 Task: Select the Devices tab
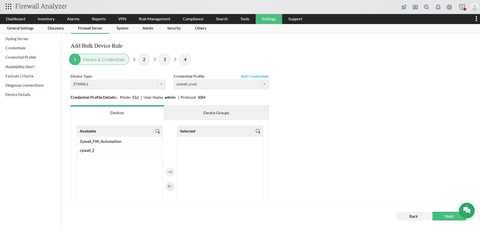click(x=117, y=113)
